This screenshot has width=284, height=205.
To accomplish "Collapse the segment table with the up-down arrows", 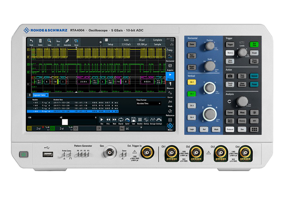I will point(30,95).
